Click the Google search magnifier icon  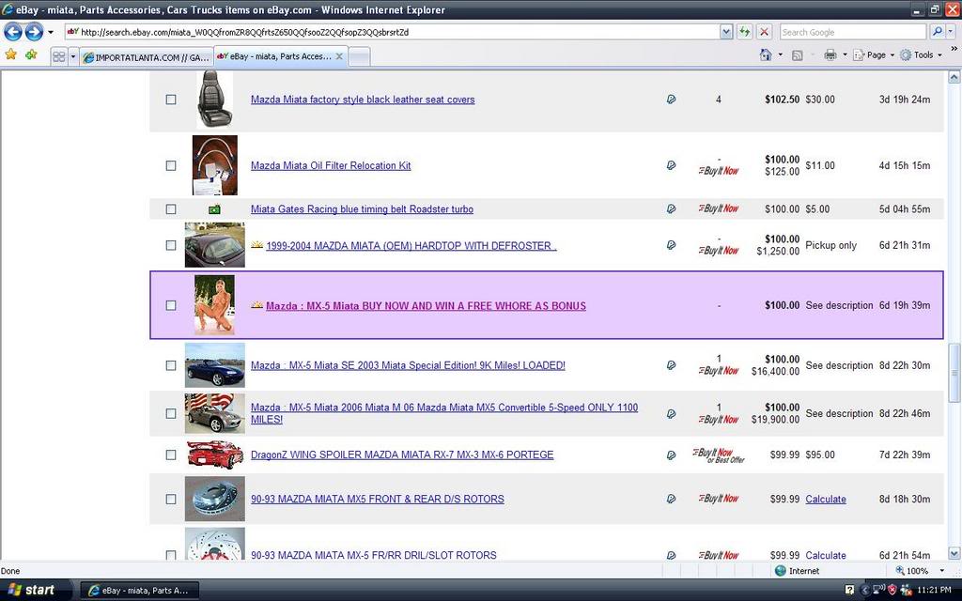point(939,30)
